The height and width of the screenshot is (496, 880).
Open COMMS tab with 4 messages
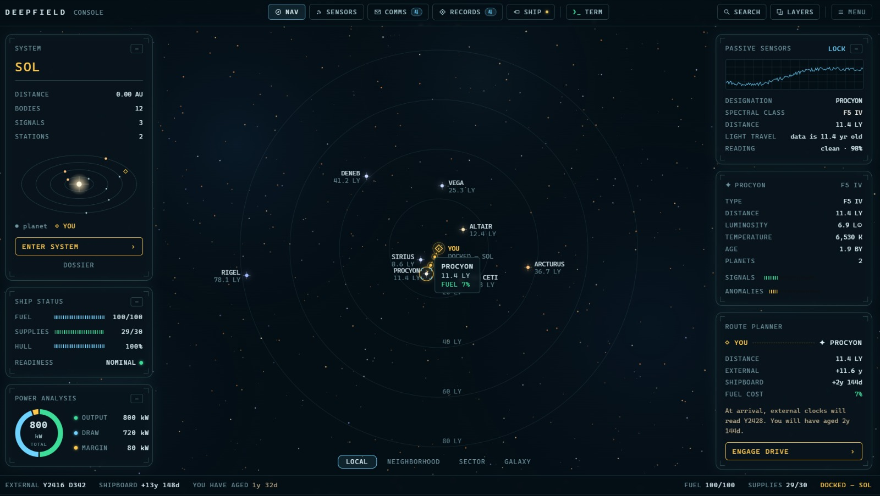tap(398, 12)
